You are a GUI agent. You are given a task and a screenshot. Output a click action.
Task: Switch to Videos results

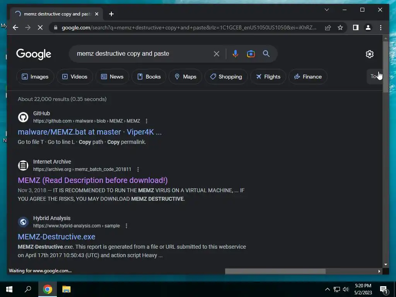click(75, 77)
